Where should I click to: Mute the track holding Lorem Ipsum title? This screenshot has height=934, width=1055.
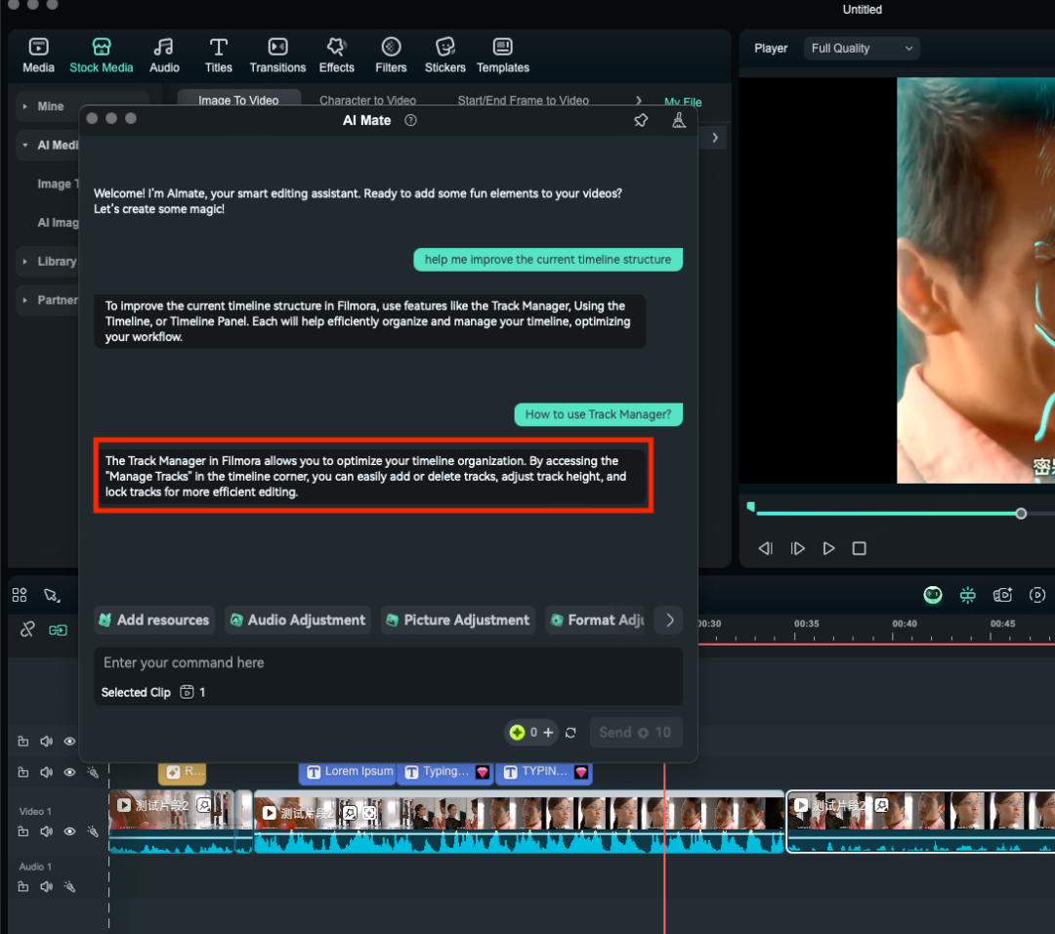47,773
